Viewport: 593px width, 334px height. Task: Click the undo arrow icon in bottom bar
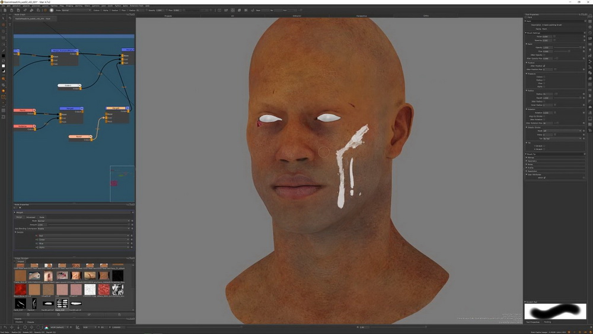tap(5, 327)
